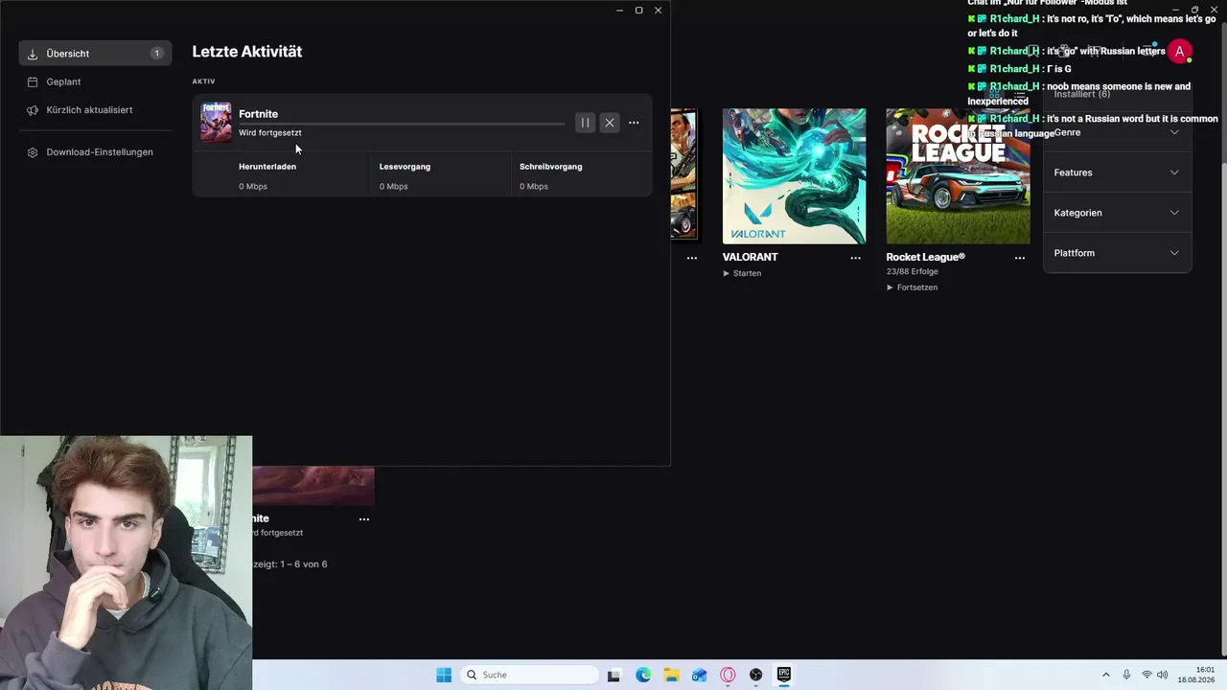Cancel the Fortnite download with the X button

(x=610, y=123)
